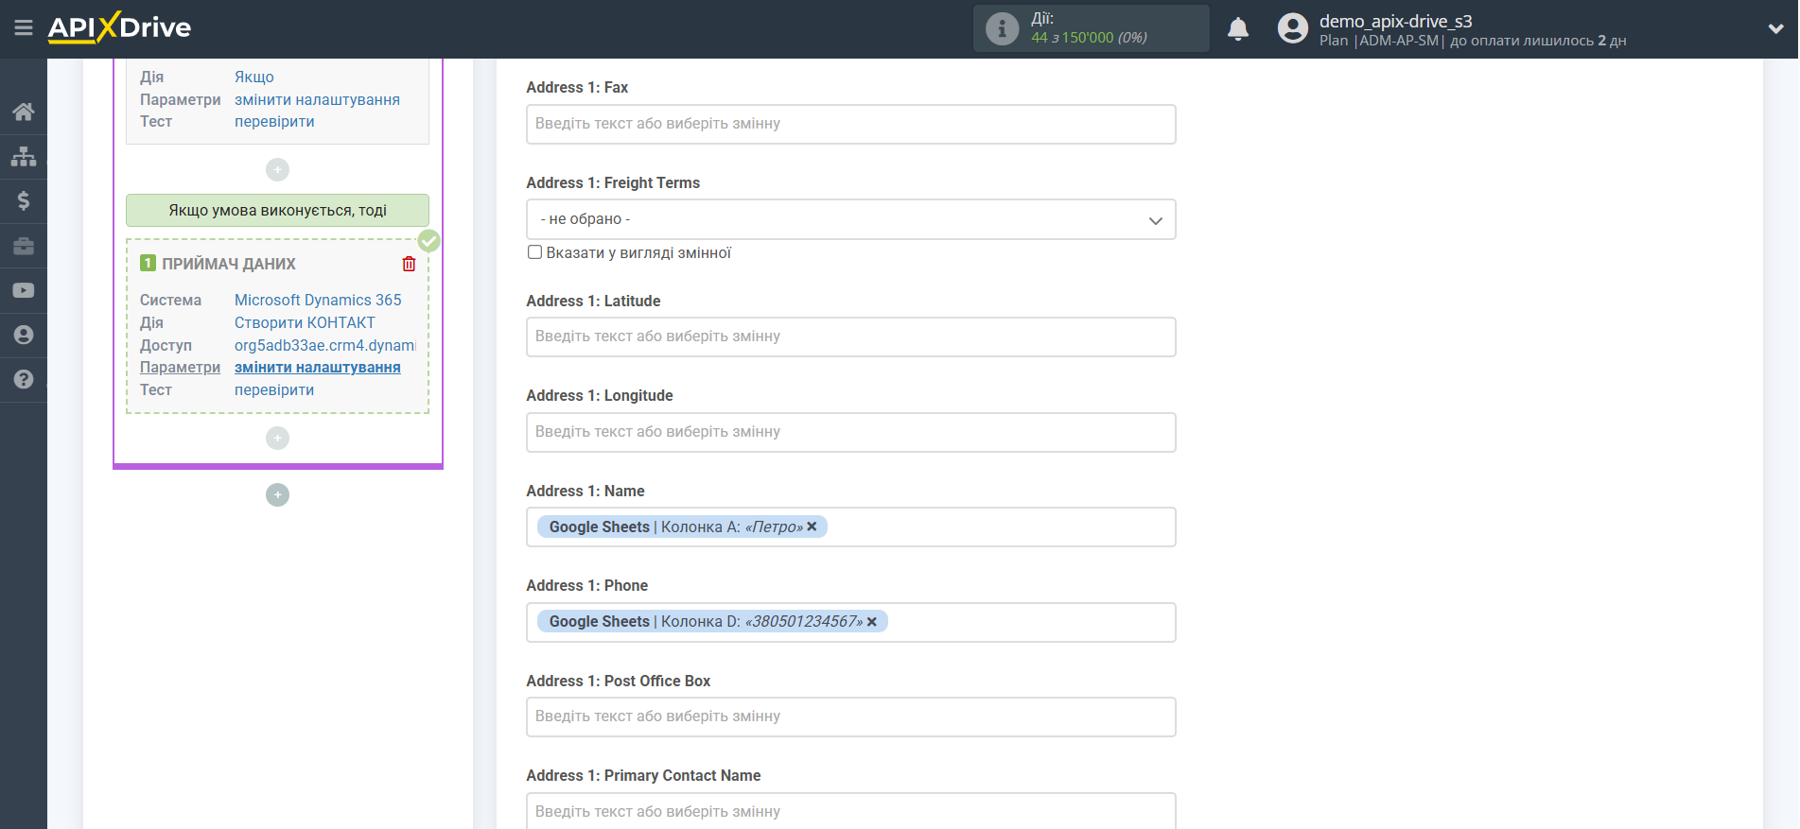Click the ApiX-Drive logo

click(x=119, y=27)
